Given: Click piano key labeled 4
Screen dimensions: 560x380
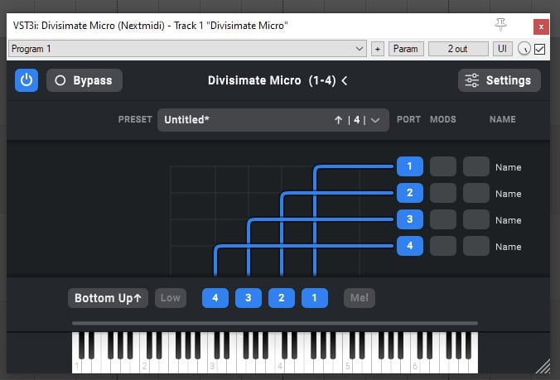Looking at the screenshot, I should point(280,366).
